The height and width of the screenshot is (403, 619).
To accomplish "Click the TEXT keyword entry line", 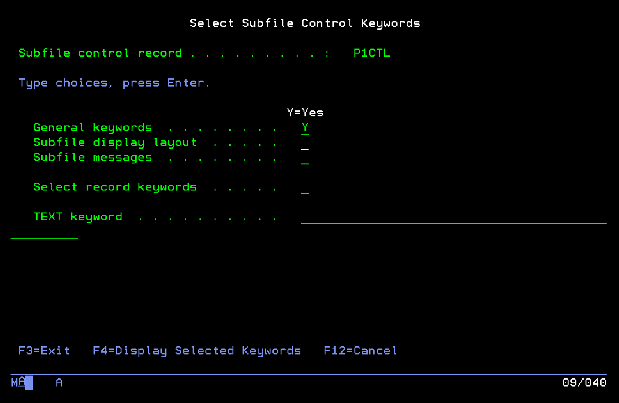I will pyautogui.click(x=454, y=221).
